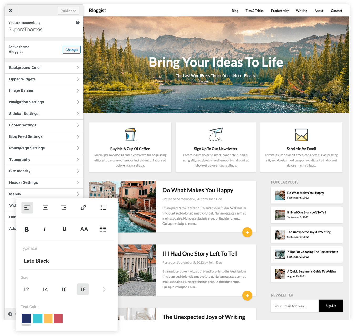The height and width of the screenshot is (336, 354).
Task: Choose font size 16
Action: click(64, 289)
